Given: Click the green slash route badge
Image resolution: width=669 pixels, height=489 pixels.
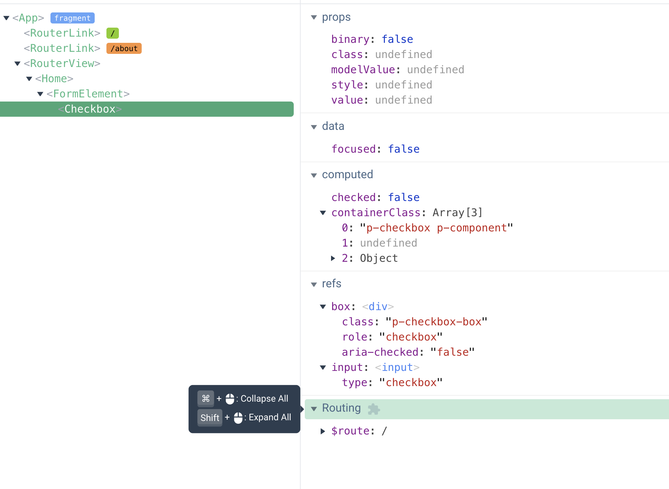Looking at the screenshot, I should 112,33.
